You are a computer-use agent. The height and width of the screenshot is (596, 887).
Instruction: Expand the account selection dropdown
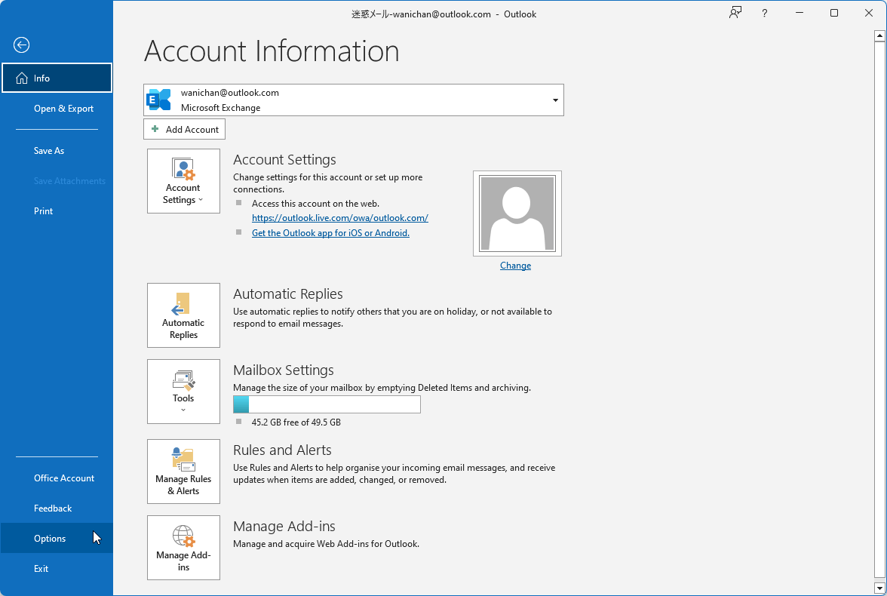point(555,100)
